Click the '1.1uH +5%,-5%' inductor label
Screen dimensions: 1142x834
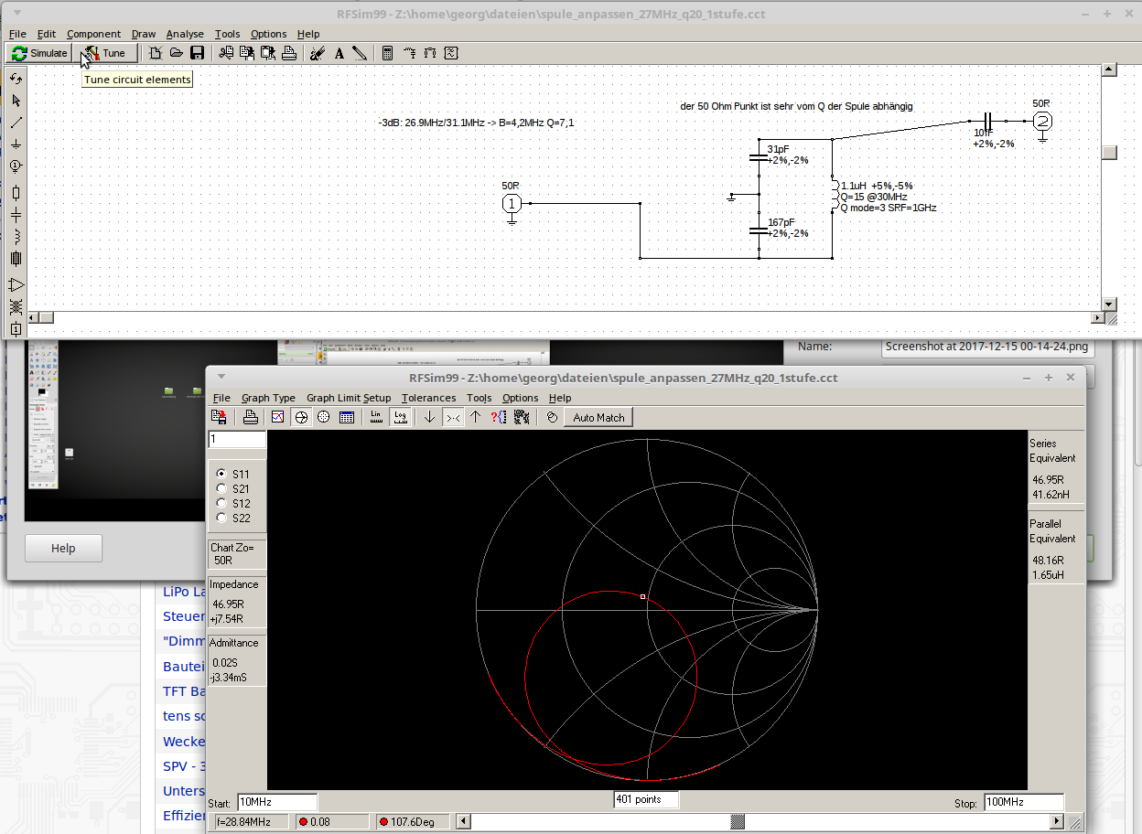pyautogui.click(x=877, y=185)
